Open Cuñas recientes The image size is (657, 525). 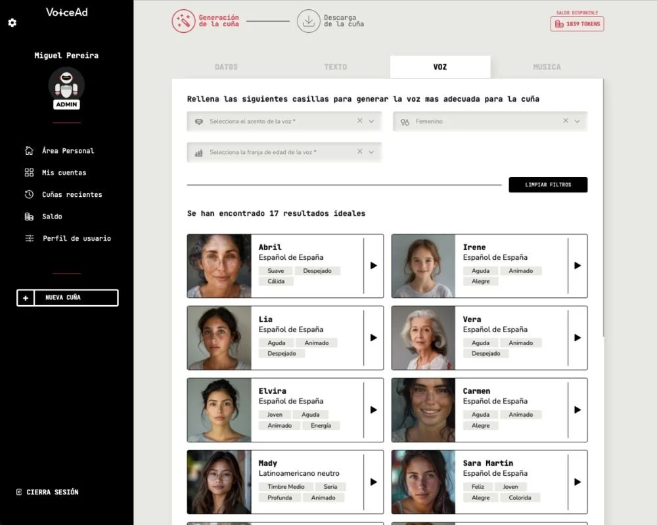click(63, 195)
